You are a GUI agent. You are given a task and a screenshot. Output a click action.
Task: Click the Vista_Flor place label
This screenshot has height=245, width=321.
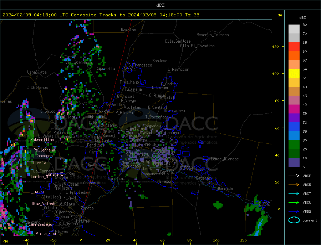click(x=46, y=234)
